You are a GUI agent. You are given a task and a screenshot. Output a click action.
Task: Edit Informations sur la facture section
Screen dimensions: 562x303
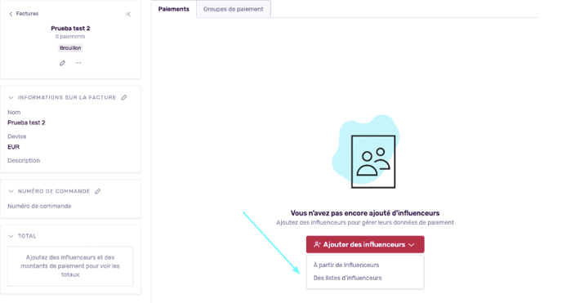[x=124, y=97]
